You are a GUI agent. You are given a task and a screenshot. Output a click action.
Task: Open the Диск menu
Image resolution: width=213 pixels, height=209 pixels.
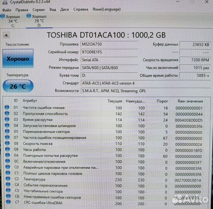point(65,10)
